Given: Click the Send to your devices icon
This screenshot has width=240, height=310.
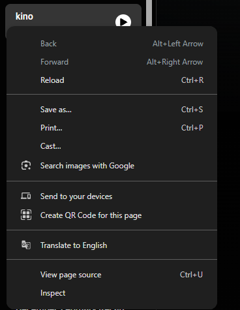Looking at the screenshot, I should coord(26,196).
